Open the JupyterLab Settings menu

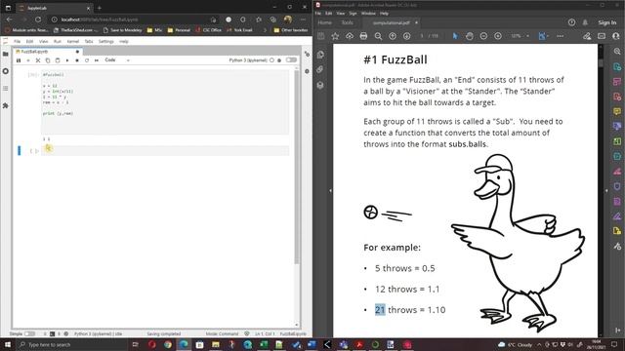click(x=106, y=41)
